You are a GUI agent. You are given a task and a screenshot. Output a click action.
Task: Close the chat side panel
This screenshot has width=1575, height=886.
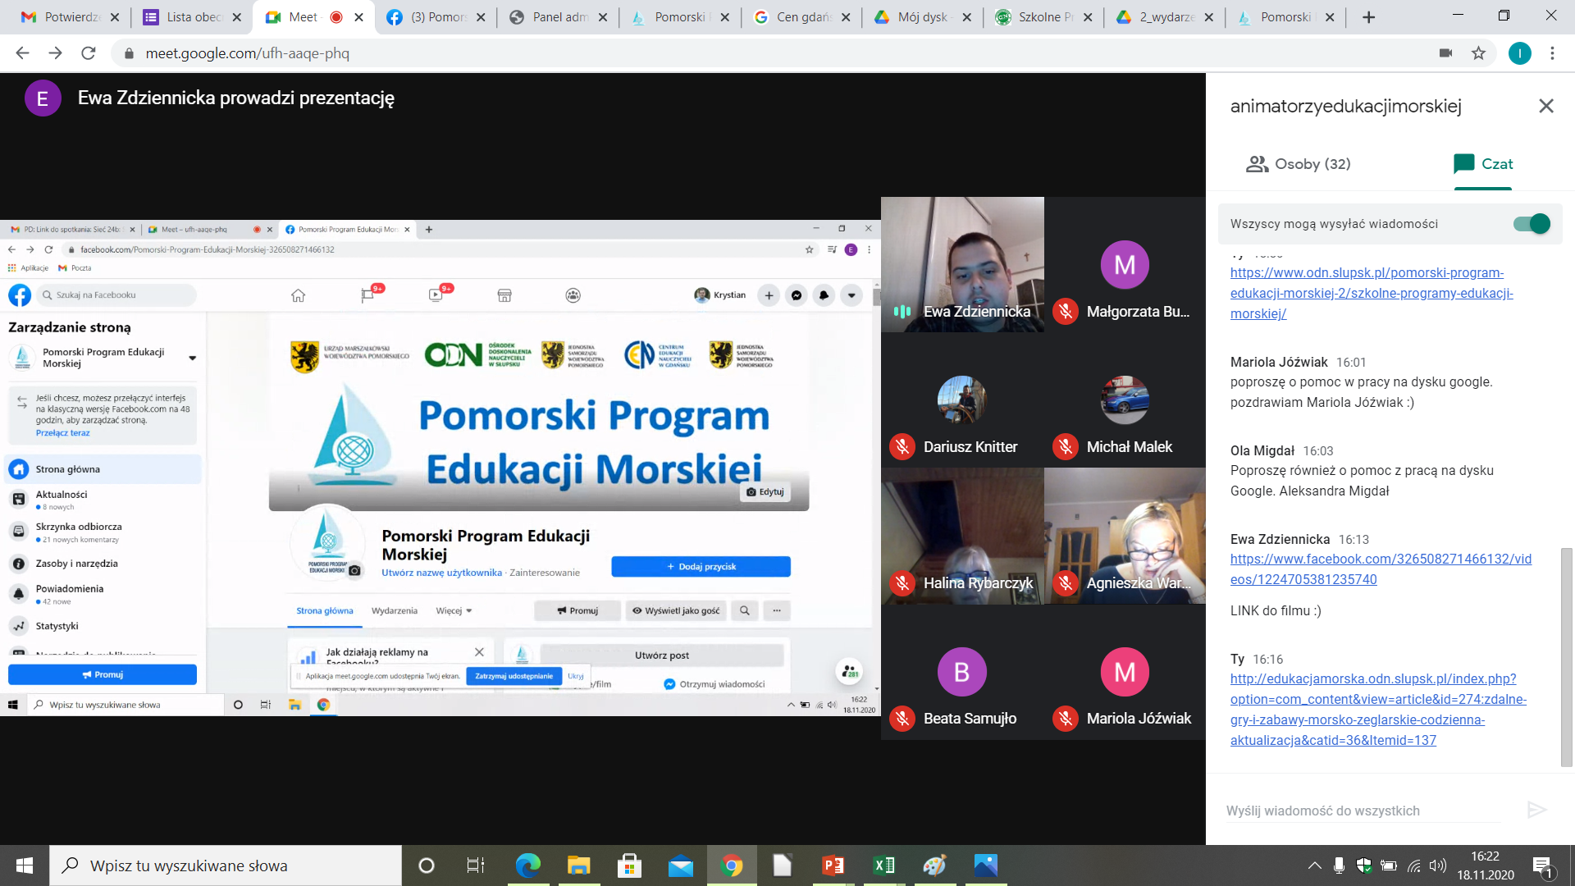[1545, 106]
